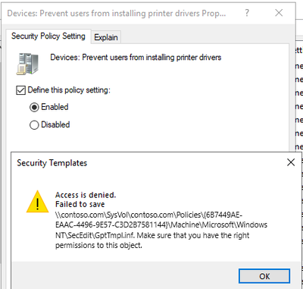Open the Explain tab
This screenshot has width=303, height=289.
pyautogui.click(x=106, y=37)
